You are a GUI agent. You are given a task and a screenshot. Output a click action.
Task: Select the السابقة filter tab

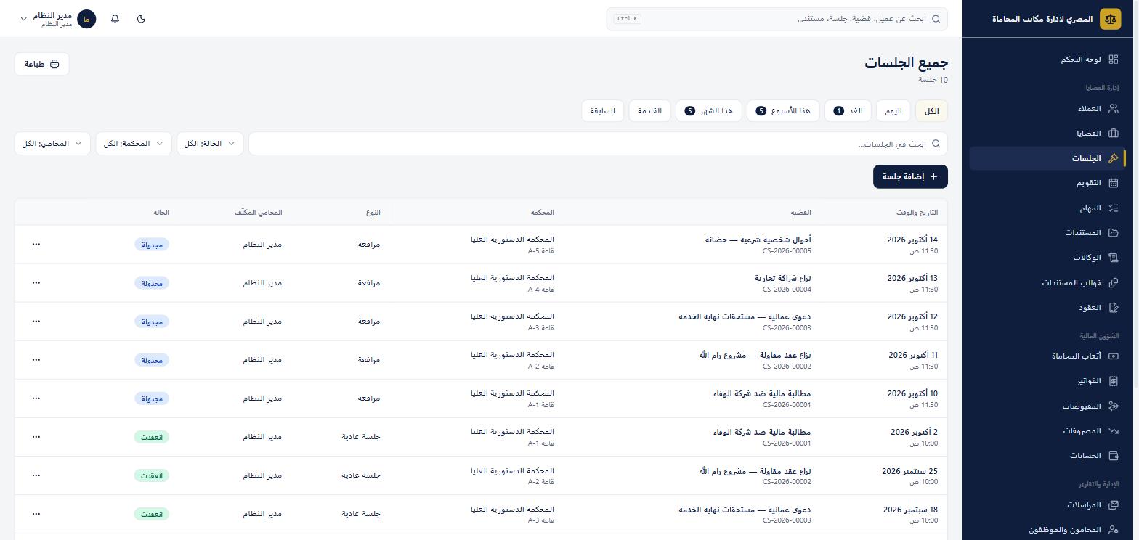click(603, 111)
